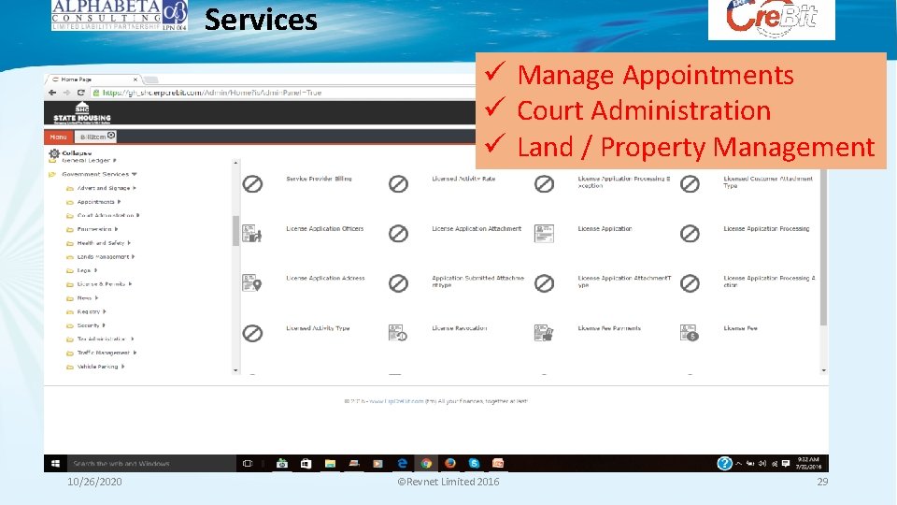Viewport: 897px width, 505px height.
Task: Go back in the browser
Action: pyautogui.click(x=52, y=93)
